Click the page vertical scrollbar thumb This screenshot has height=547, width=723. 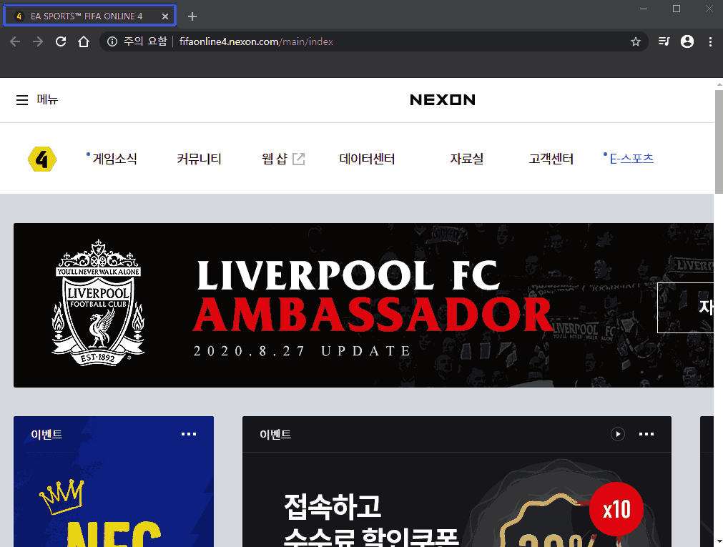pos(719,142)
